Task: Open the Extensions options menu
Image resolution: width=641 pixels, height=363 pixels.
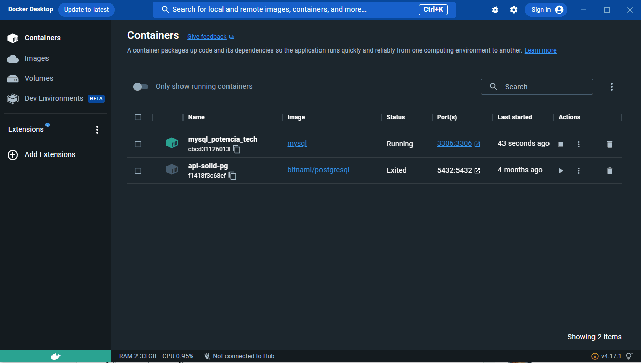Action: 97,130
